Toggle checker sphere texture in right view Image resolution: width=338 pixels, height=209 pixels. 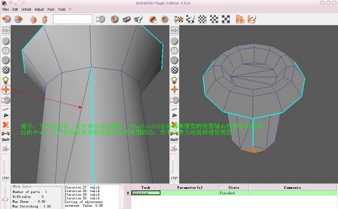click(174, 70)
